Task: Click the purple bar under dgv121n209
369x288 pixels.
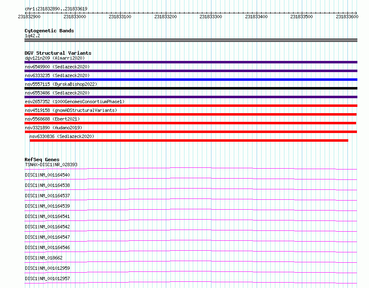Action: point(191,62)
